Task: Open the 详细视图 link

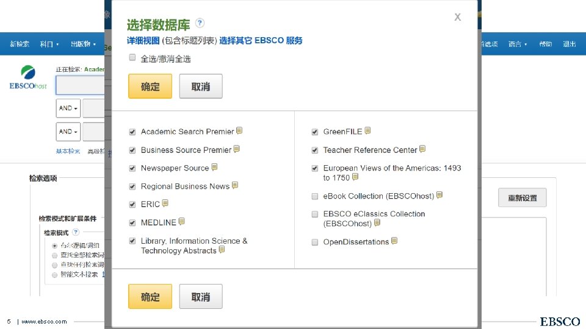Action: point(143,41)
